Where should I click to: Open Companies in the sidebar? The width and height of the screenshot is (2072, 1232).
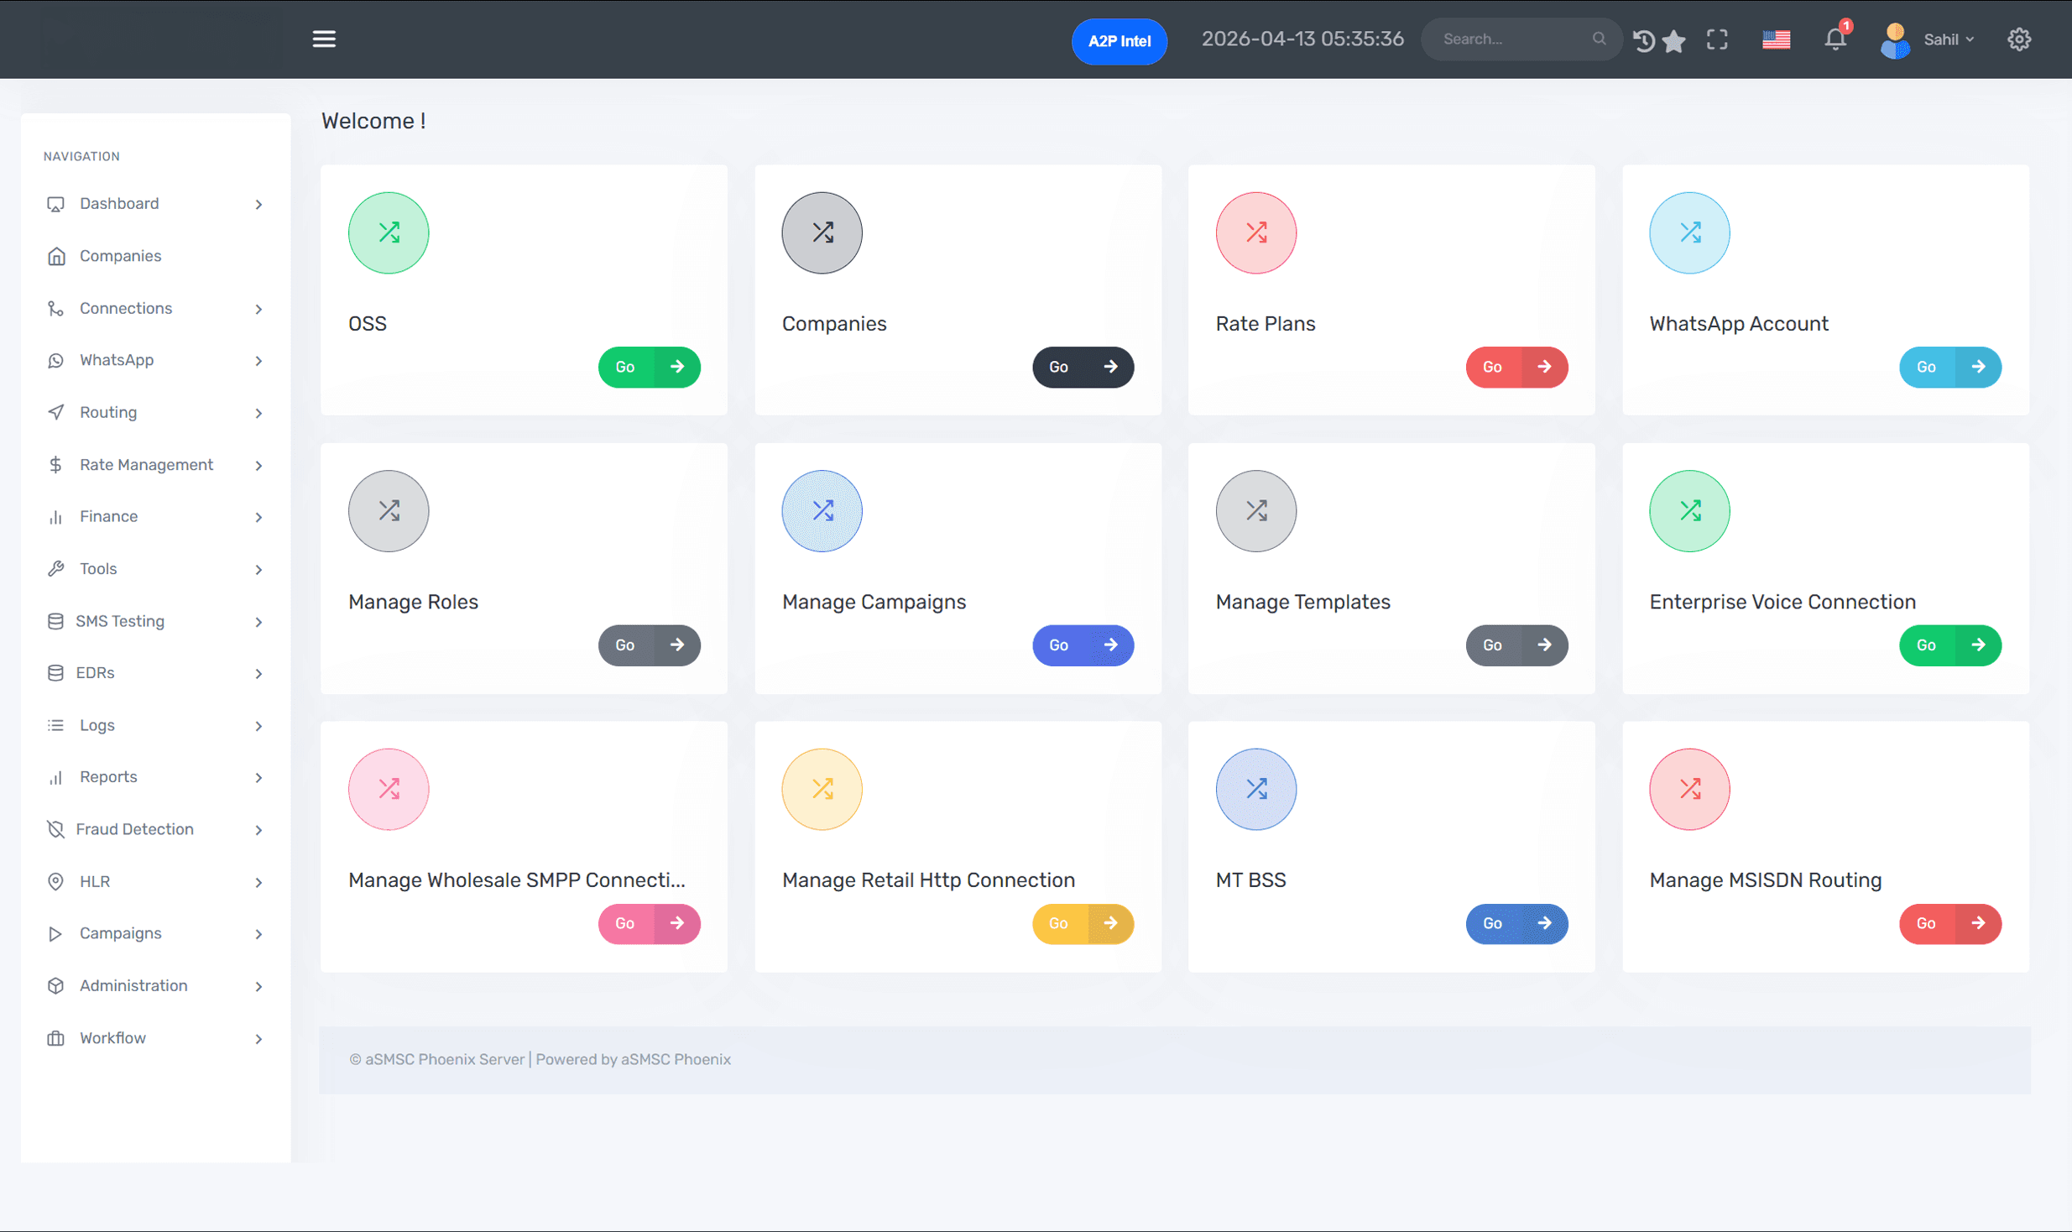(155, 256)
